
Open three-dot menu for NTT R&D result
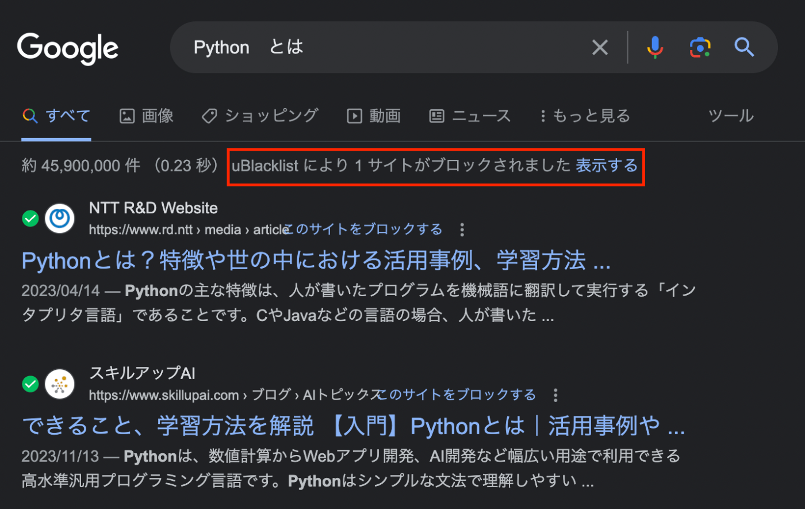pyautogui.click(x=462, y=230)
